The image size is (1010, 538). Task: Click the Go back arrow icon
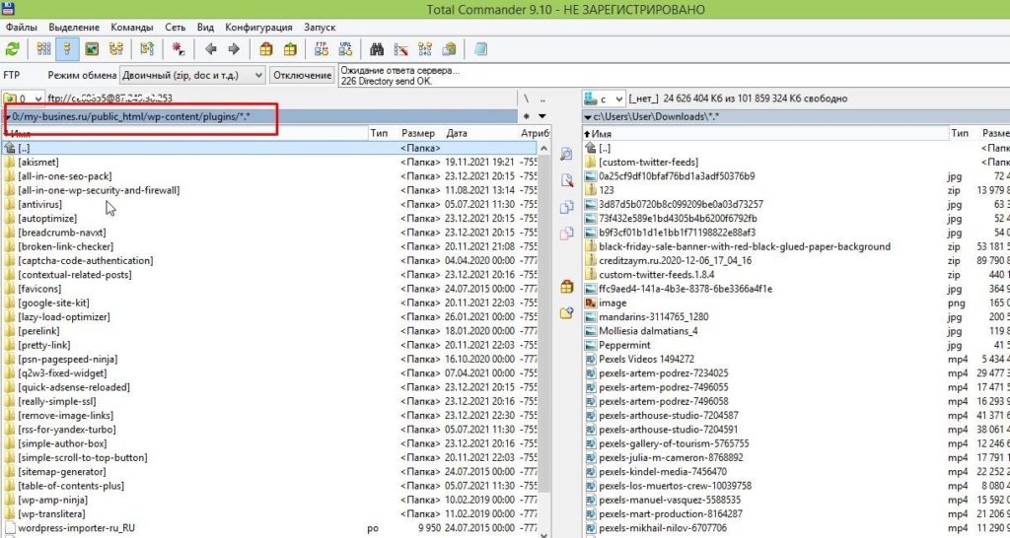[211, 48]
